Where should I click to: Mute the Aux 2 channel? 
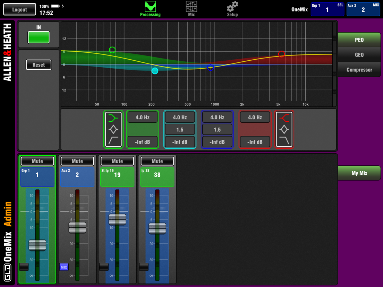[77, 161]
